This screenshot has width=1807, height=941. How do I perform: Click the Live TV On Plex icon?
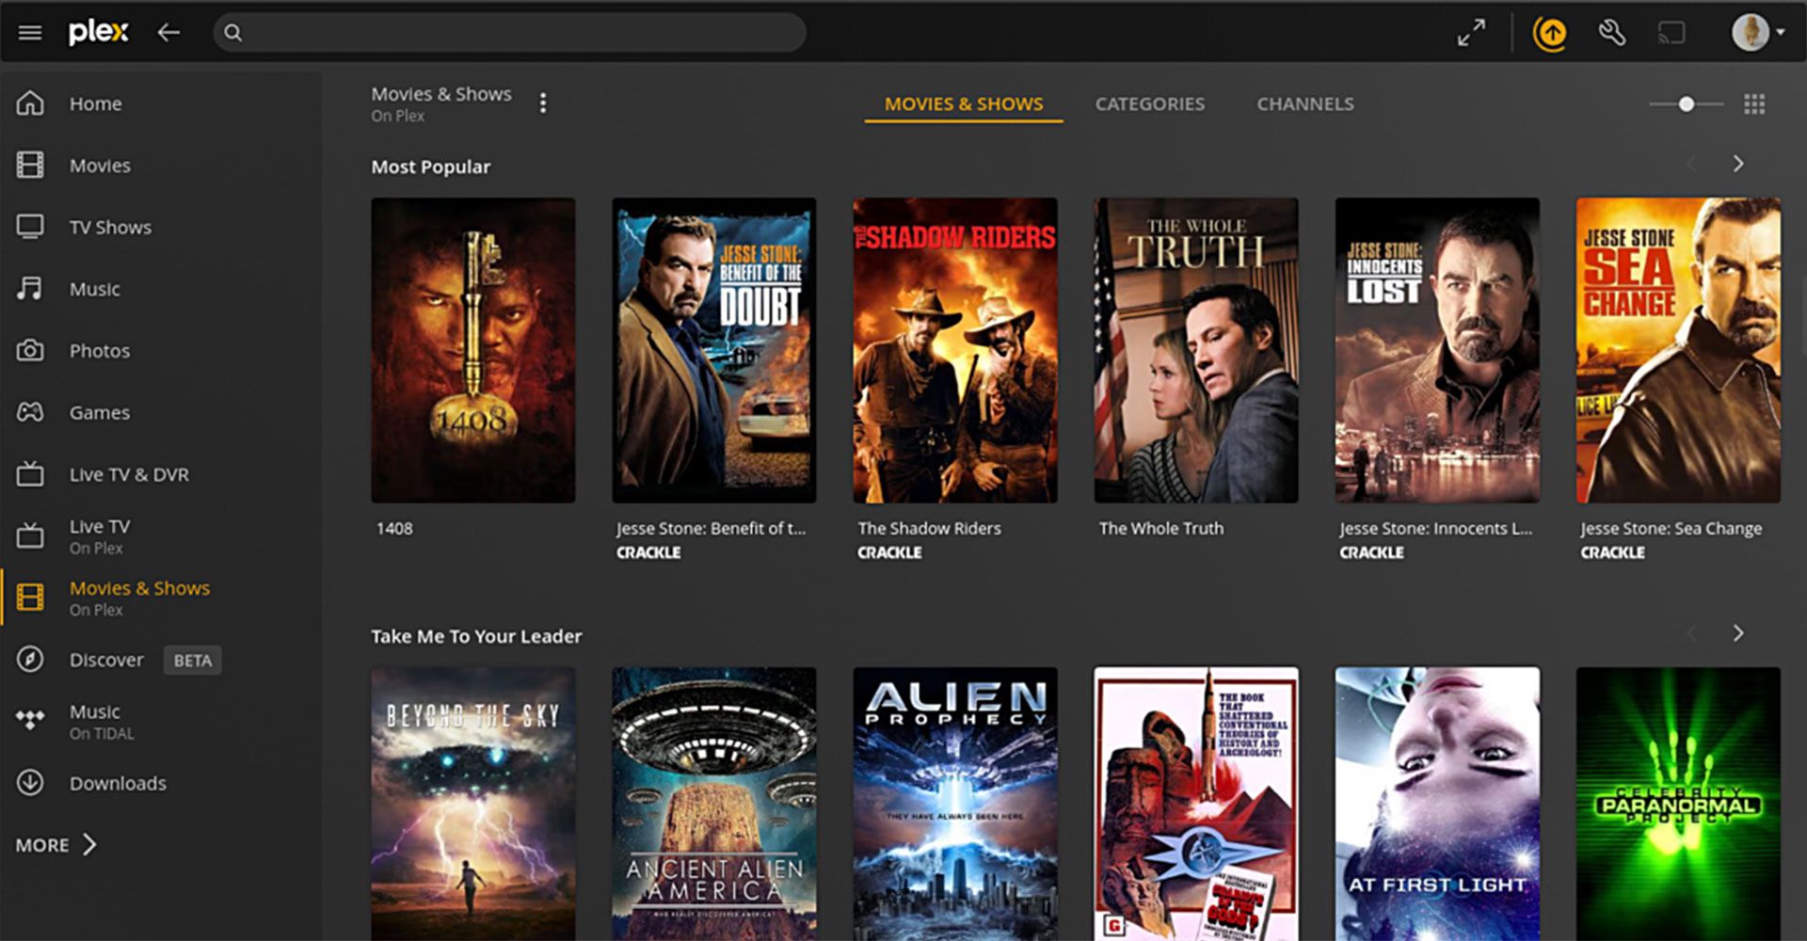point(30,535)
